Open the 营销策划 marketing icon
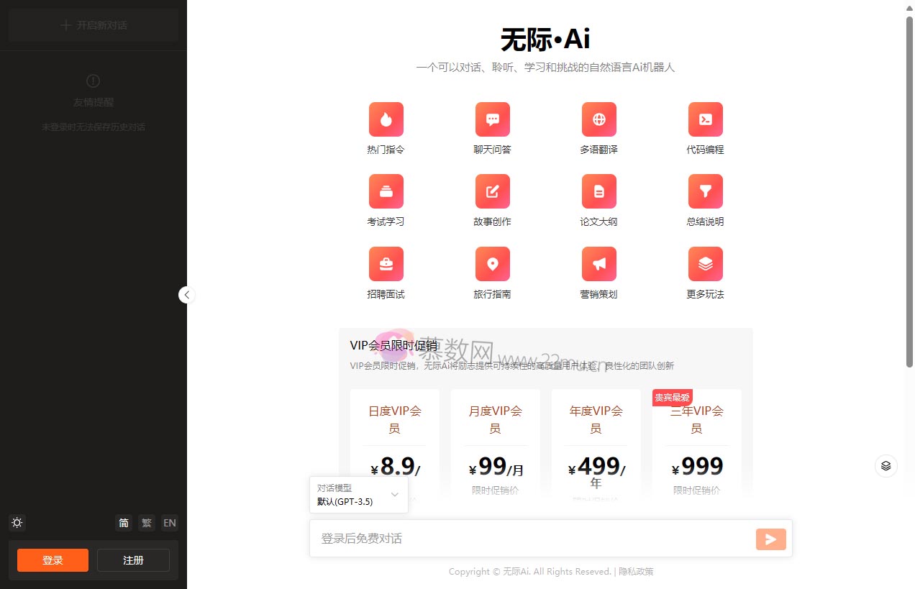This screenshot has height=589, width=915. (598, 263)
